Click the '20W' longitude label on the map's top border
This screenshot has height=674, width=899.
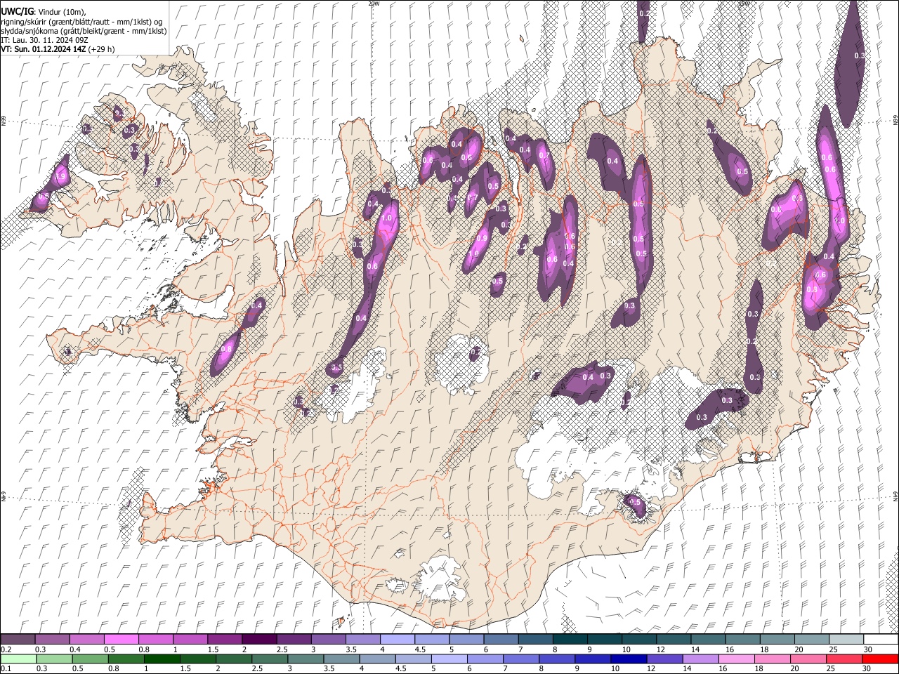tap(374, 4)
